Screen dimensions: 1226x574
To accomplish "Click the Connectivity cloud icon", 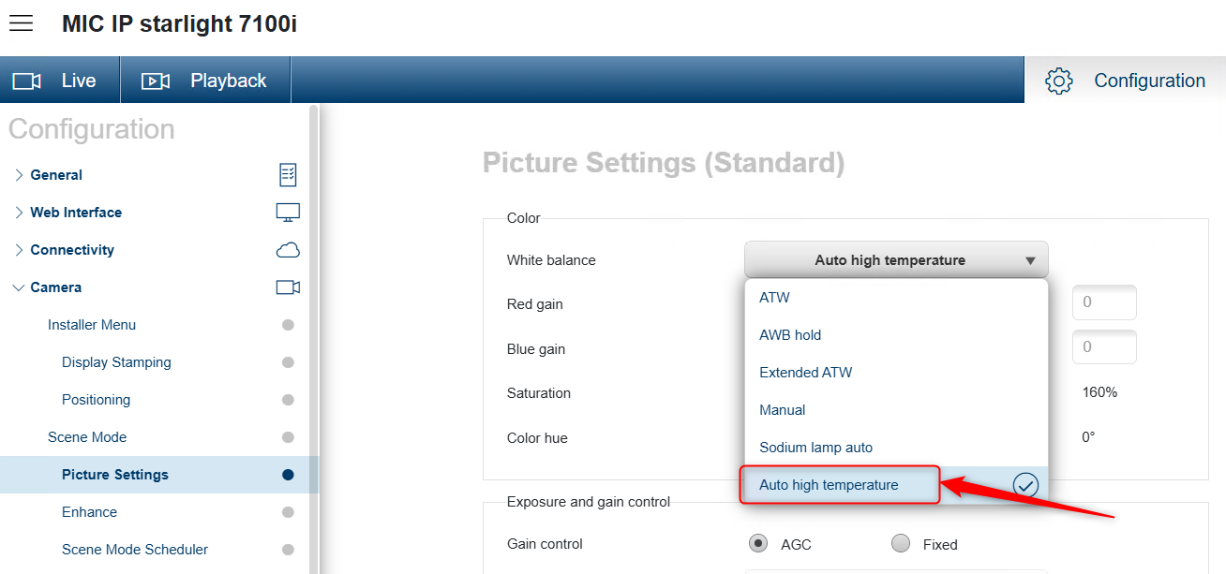I will click(288, 250).
